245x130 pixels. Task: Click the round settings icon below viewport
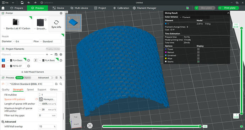tap(90, 125)
